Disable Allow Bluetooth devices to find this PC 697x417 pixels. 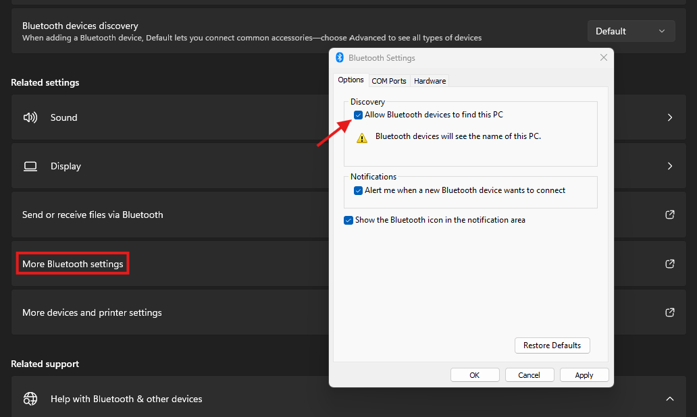coord(358,115)
